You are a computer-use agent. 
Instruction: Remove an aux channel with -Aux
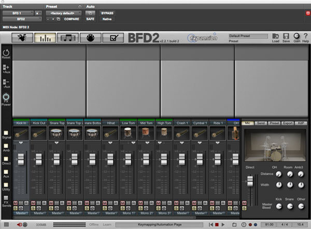(x=6, y=83)
